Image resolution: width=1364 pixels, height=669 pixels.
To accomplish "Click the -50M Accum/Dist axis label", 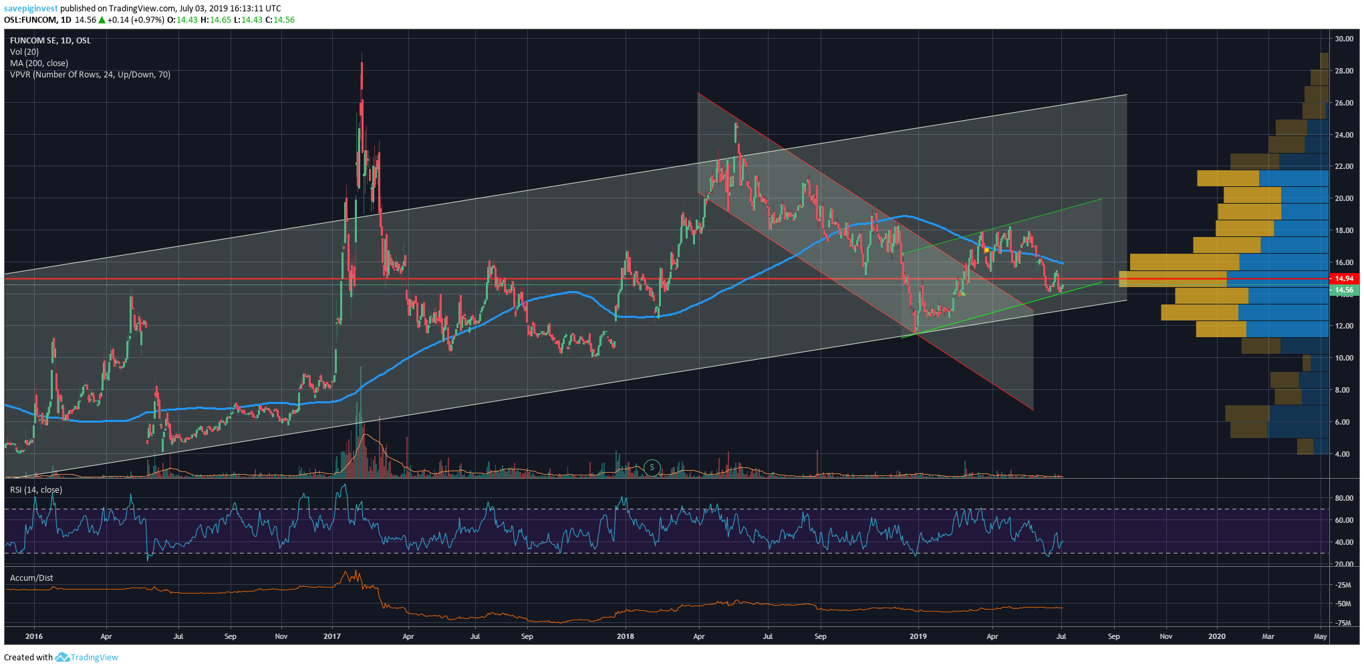I will (x=1343, y=604).
